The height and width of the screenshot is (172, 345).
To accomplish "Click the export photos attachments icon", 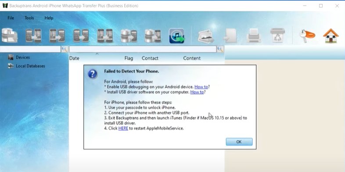I will [x=206, y=36].
